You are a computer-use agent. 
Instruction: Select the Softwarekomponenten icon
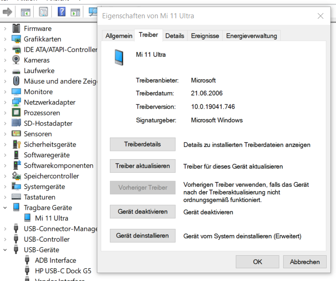point(17,165)
